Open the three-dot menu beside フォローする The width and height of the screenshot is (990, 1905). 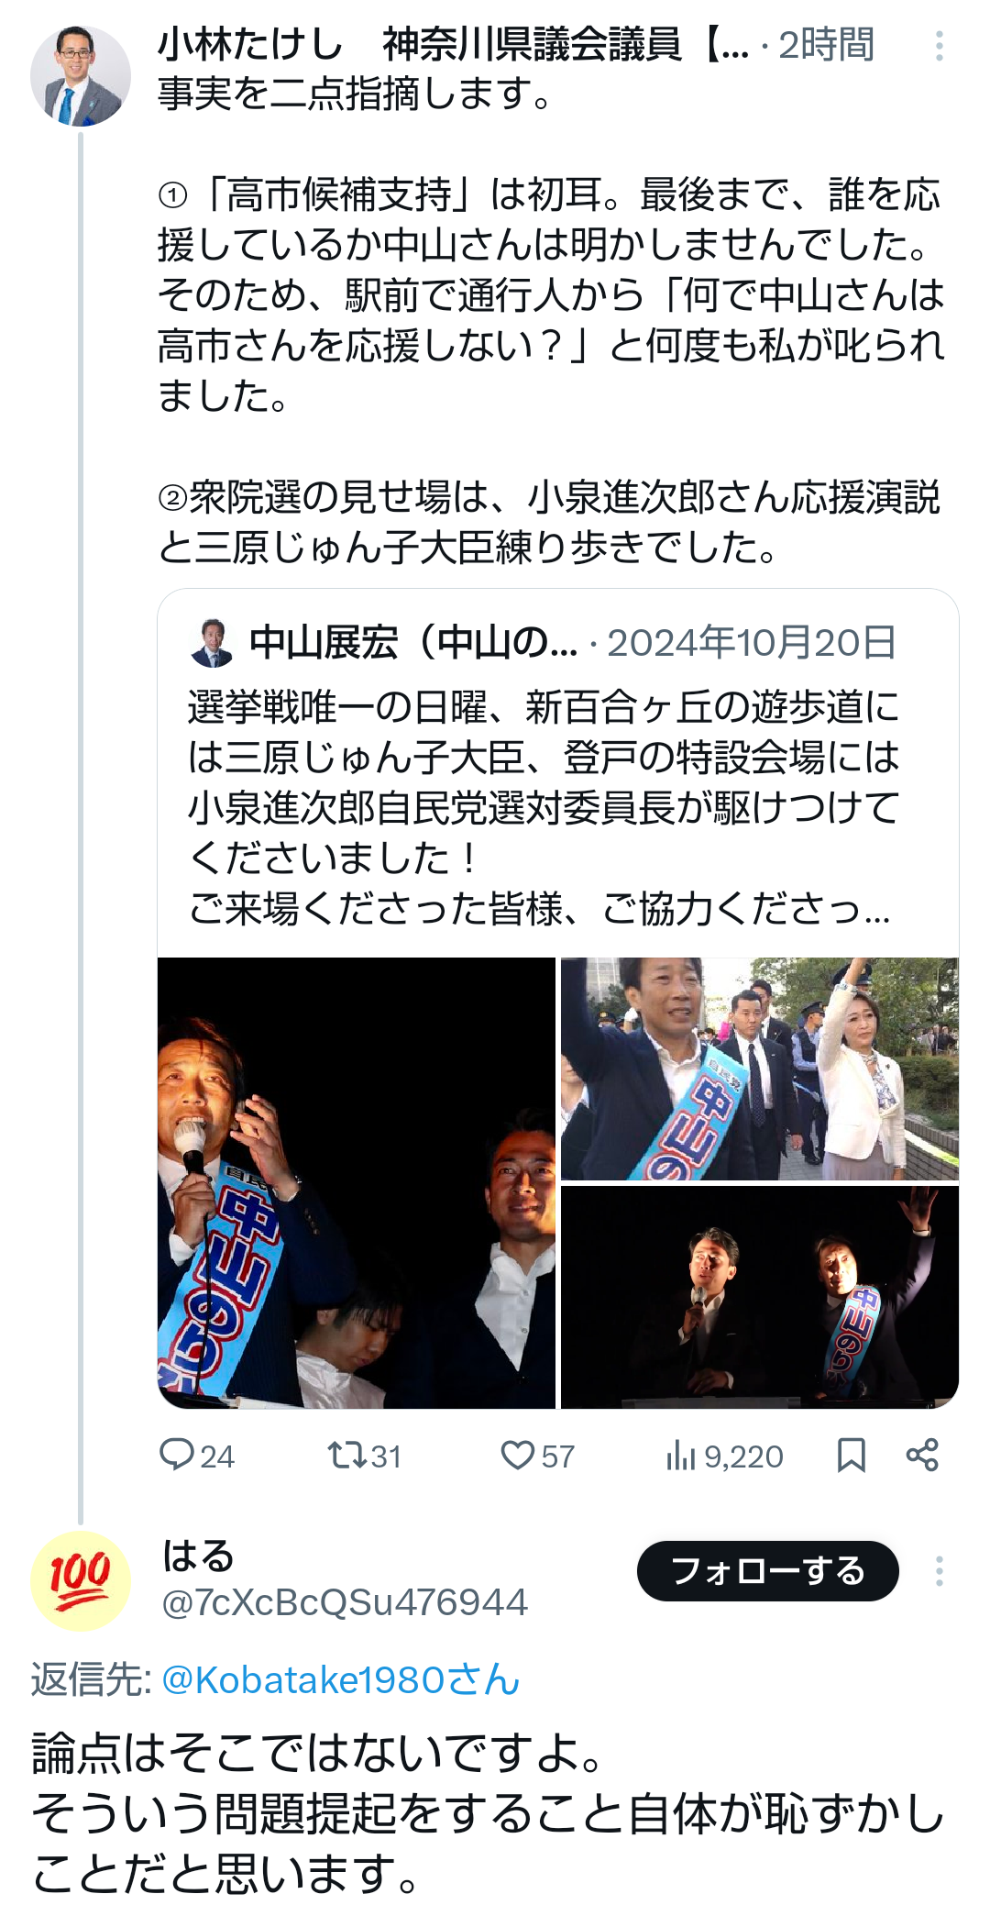click(x=939, y=1571)
